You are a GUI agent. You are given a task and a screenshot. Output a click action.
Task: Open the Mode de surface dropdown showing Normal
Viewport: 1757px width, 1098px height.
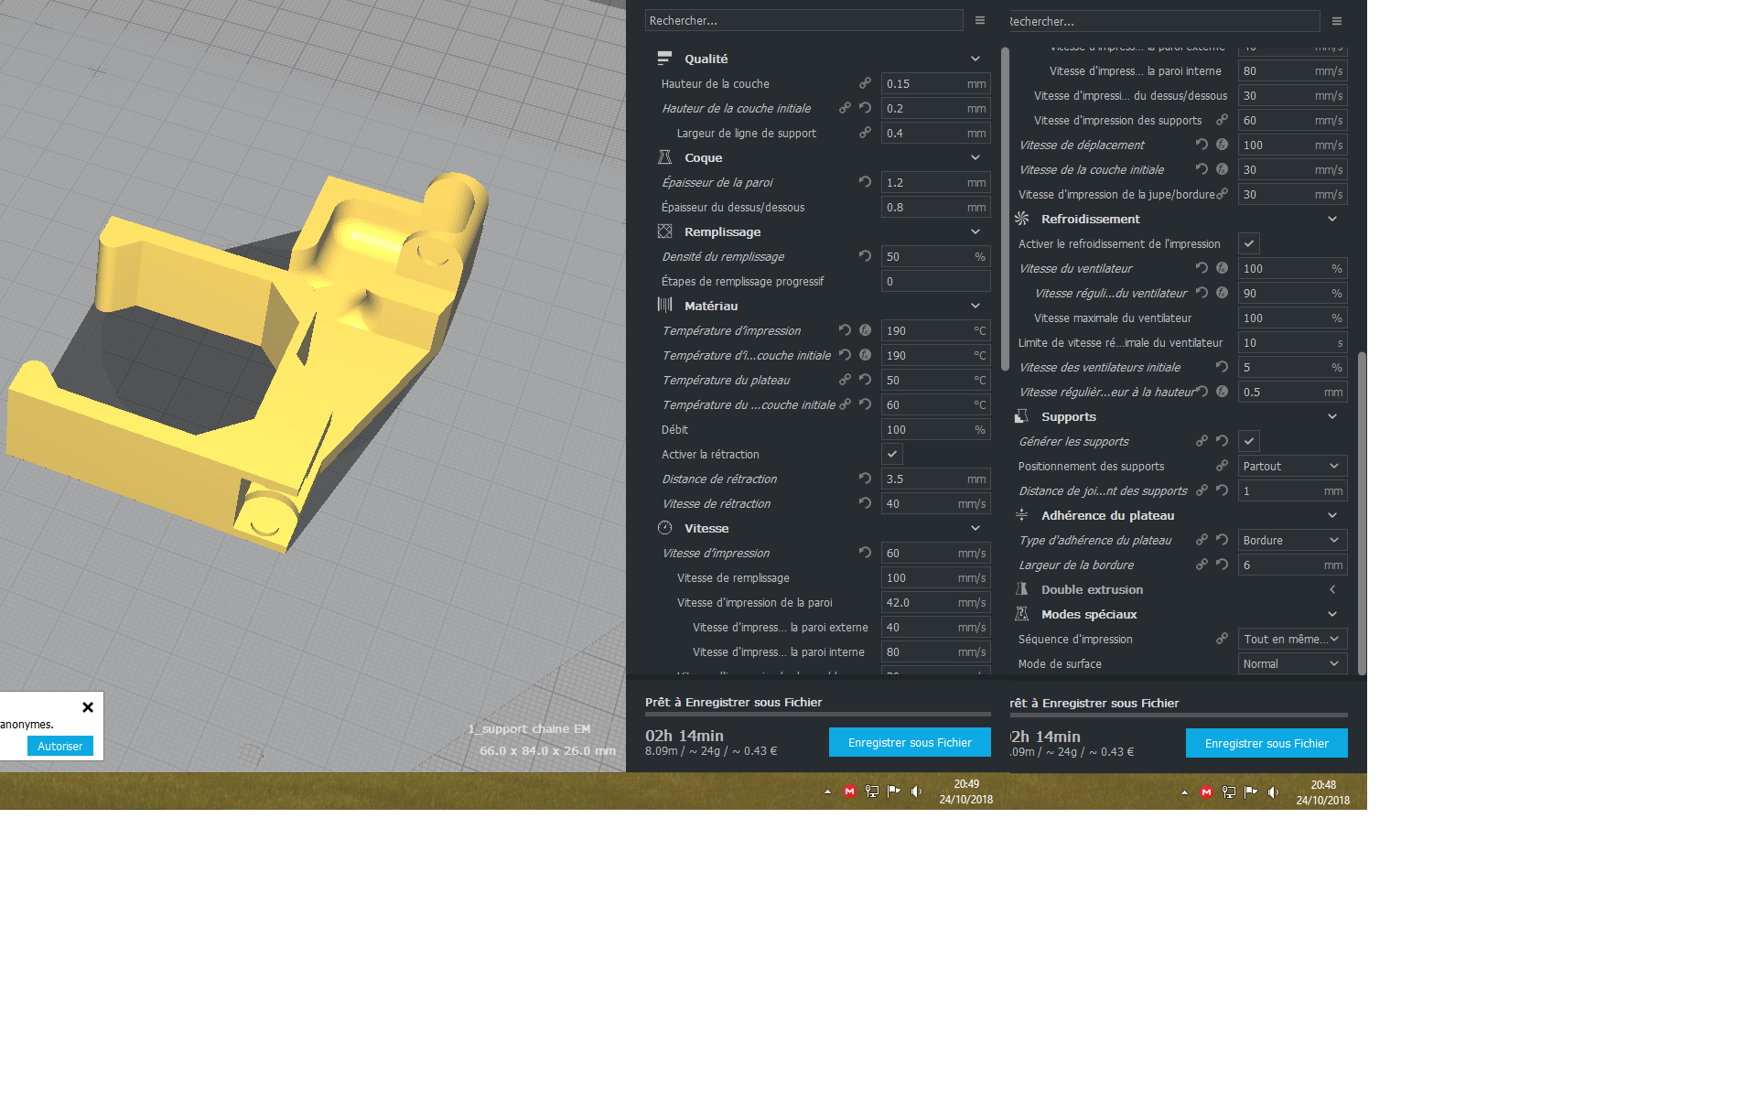[1292, 663]
